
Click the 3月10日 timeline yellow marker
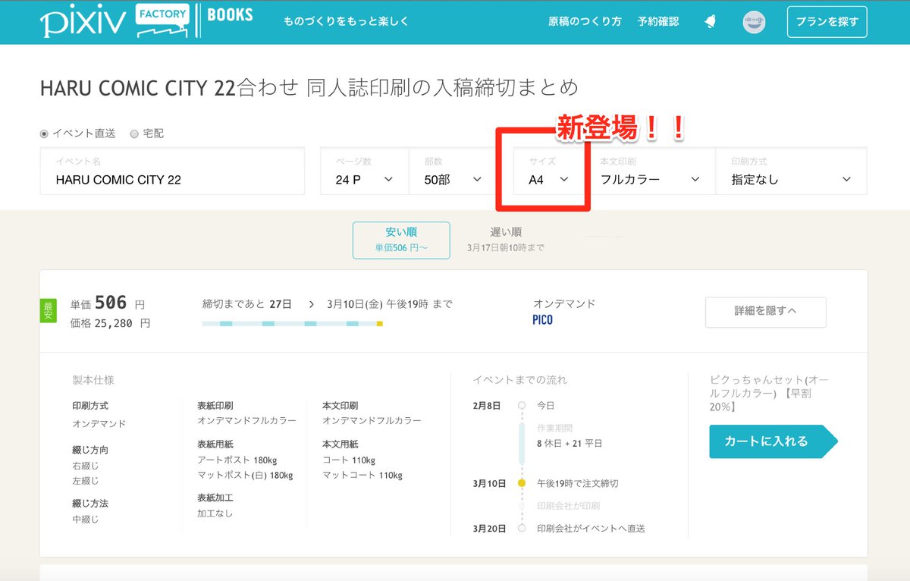[x=522, y=483]
